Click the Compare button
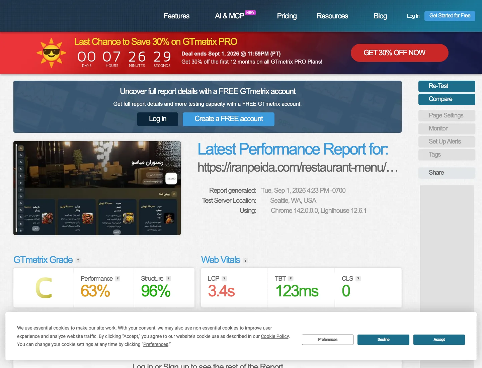This screenshot has width=482, height=368. point(447,99)
